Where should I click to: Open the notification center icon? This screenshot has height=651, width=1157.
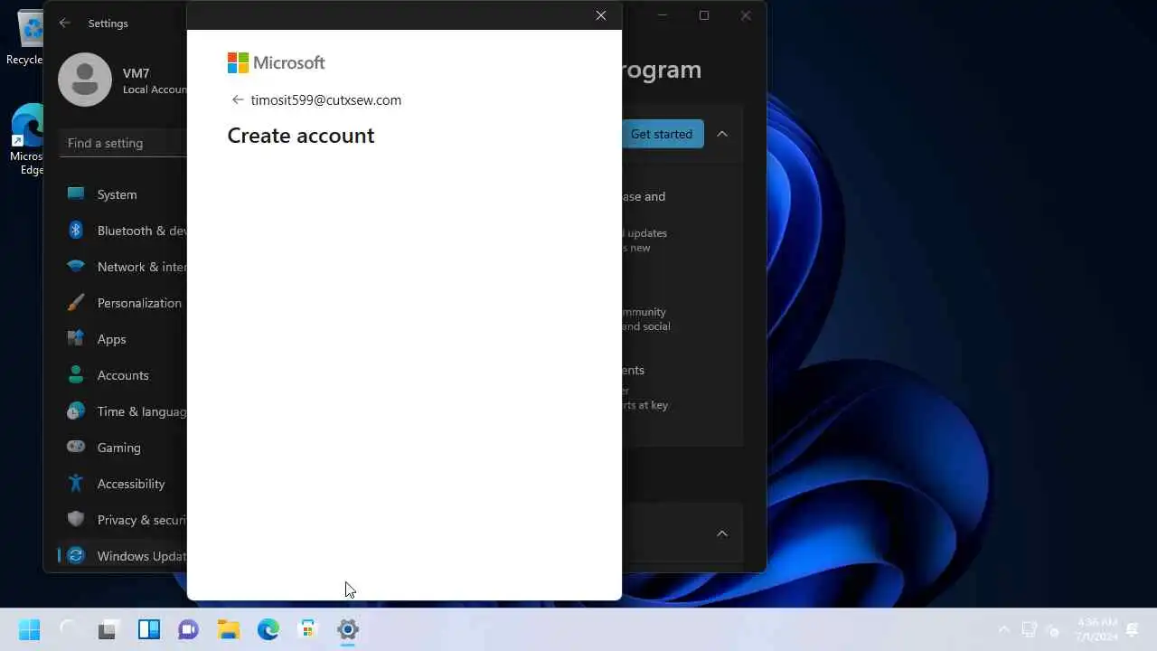click(1133, 630)
